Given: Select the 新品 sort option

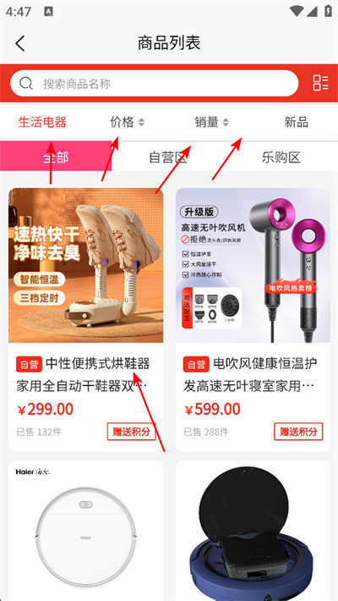Looking at the screenshot, I should pos(297,122).
